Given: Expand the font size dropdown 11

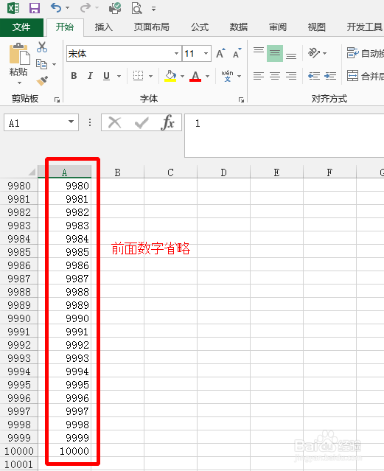Looking at the screenshot, I should coord(206,54).
